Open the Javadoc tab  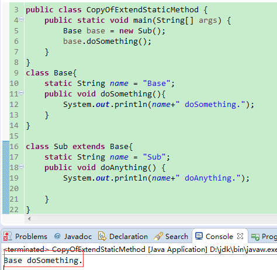[73, 237]
